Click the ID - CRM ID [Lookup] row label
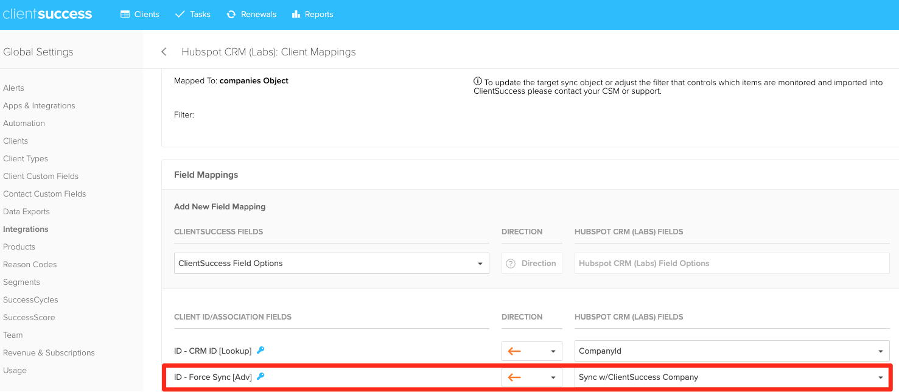 coord(213,351)
